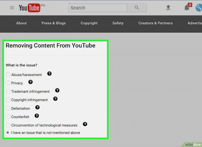
Task: Click the 'What is the issue?' text
Action: pos(22,65)
